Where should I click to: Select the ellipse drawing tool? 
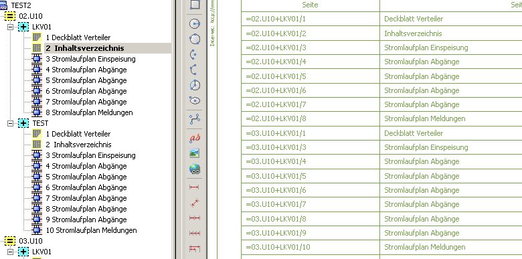click(195, 100)
